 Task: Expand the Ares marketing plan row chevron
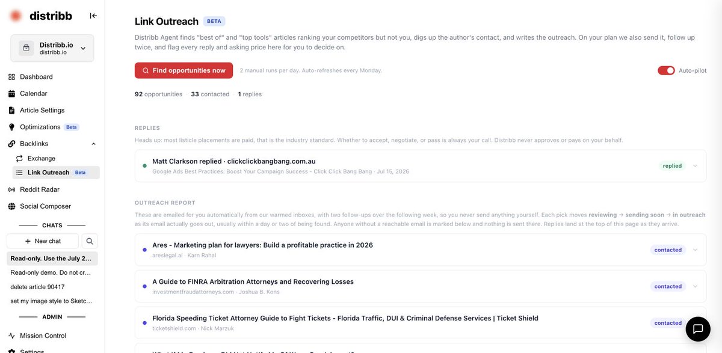tap(696, 250)
